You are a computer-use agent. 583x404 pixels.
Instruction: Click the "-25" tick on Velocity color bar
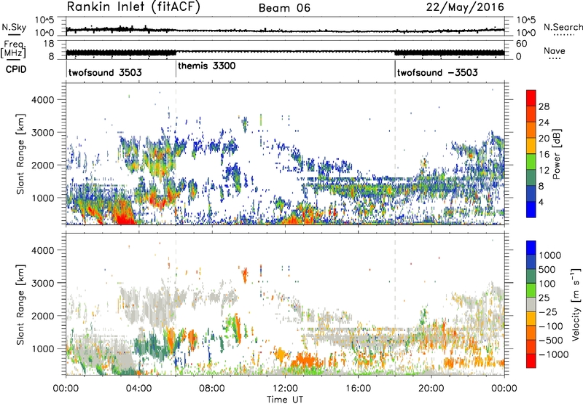548,311
